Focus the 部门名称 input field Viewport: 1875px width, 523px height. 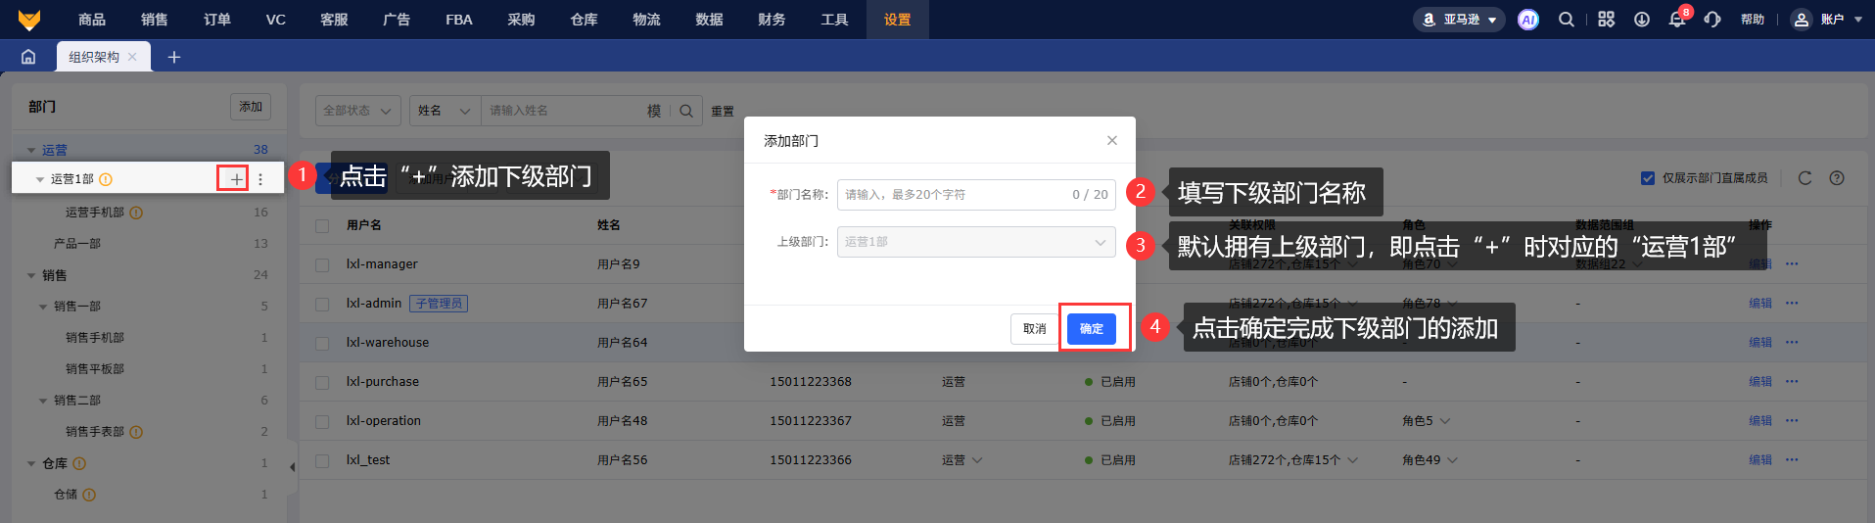tap(976, 195)
